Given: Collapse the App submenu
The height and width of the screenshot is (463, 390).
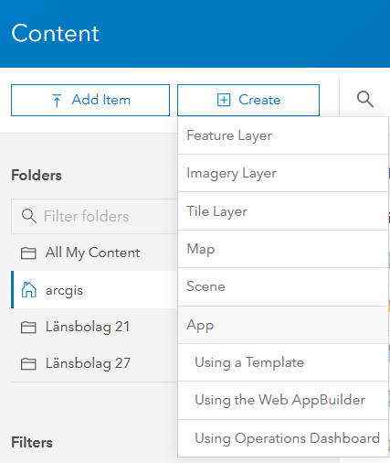Looking at the screenshot, I should (283, 325).
